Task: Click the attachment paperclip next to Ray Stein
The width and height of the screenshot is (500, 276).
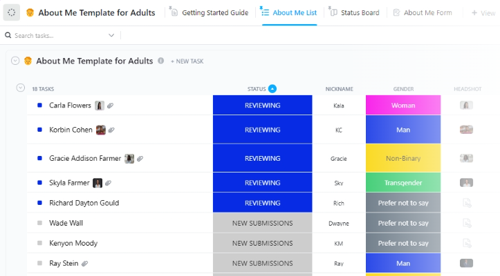Action: (85, 264)
